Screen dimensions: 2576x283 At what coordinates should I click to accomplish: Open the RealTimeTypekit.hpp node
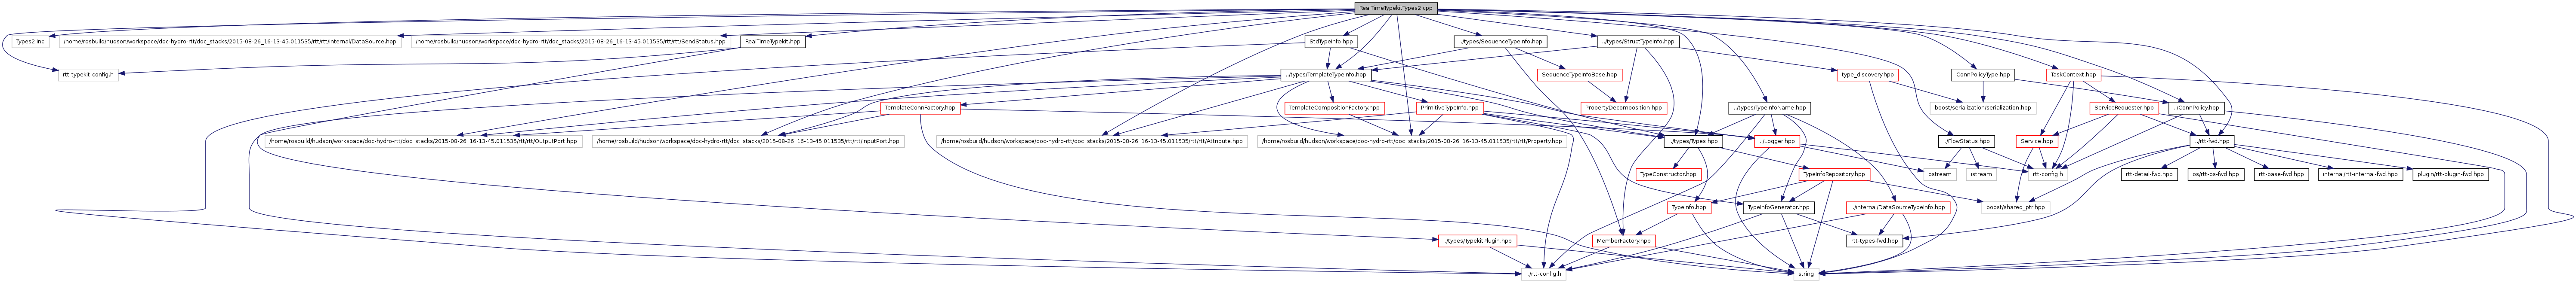tap(772, 42)
